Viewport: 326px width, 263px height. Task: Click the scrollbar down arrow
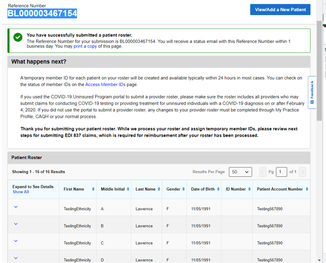(319, 260)
